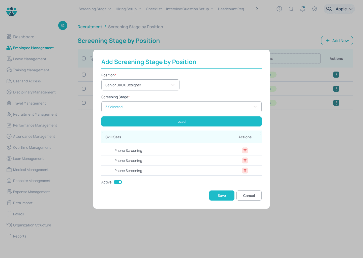363x258 pixels.
Task: Open the help question mark icon
Action: [x=279, y=9]
